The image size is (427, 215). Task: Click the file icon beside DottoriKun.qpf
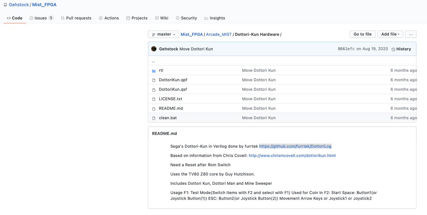(154, 80)
